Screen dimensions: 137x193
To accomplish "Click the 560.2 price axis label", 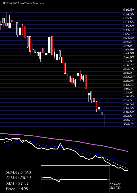I will click(128, 73).
